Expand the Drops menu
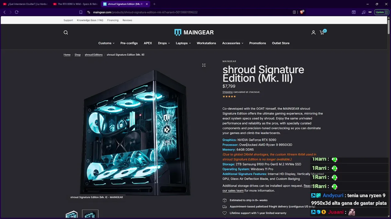This screenshot has width=391, height=219. 164,43
